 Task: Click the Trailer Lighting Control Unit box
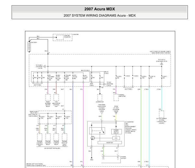pyautogui.click(x=40, y=137)
